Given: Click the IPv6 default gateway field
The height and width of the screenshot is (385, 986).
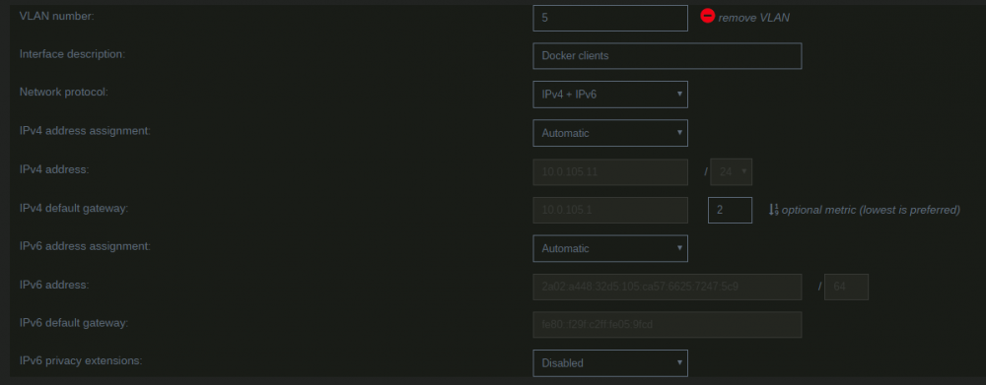Looking at the screenshot, I should 668,325.
